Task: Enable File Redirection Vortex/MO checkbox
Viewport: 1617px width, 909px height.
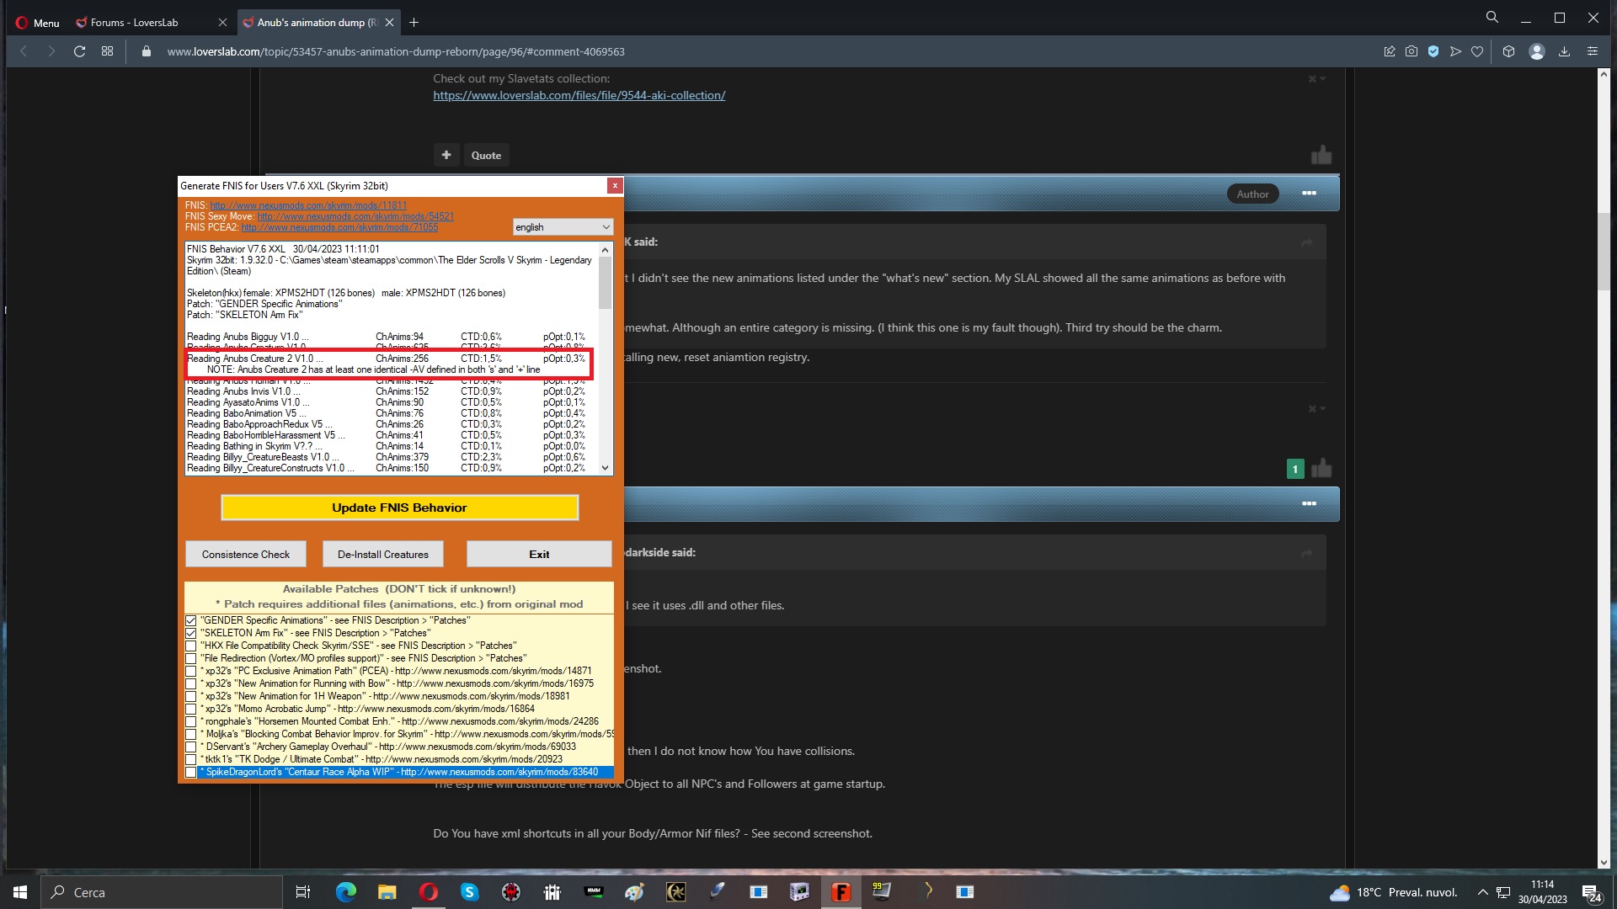Action: pos(191,659)
